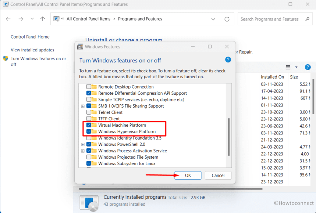Expand Windows Process Activation Service node
The height and width of the screenshot is (213, 316).
[x=83, y=151]
